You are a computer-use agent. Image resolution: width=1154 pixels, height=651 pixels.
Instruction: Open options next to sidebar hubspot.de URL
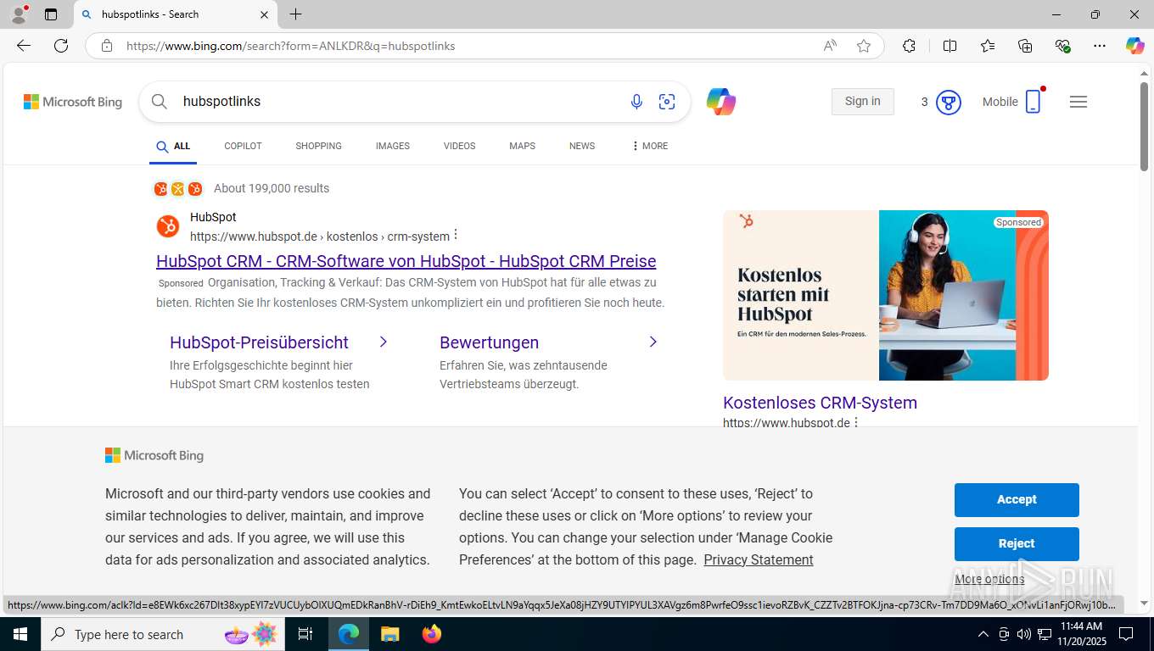click(x=855, y=422)
